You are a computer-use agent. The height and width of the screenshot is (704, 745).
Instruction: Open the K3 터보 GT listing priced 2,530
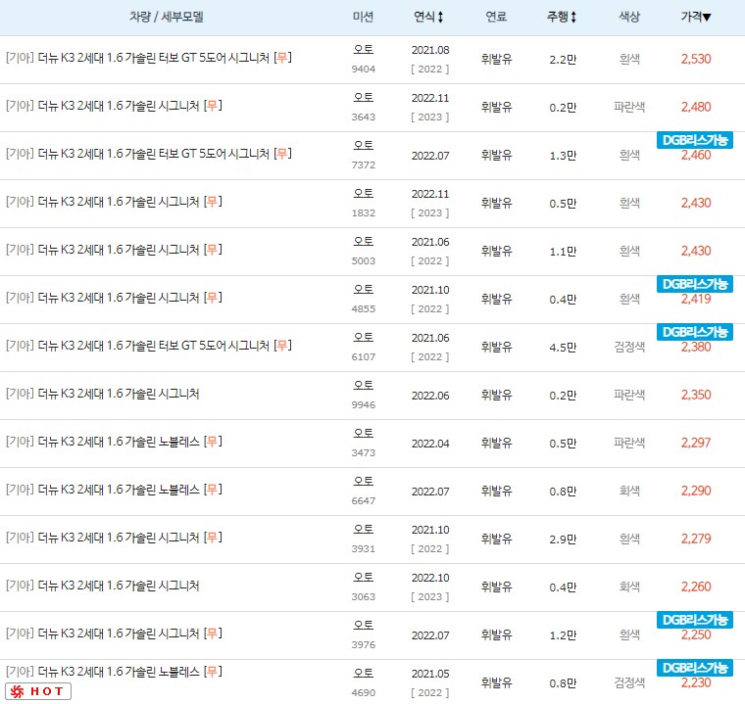tap(149, 58)
